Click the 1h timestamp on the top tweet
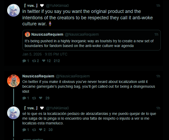Screen dimensions: 169x140 click(158, 5)
